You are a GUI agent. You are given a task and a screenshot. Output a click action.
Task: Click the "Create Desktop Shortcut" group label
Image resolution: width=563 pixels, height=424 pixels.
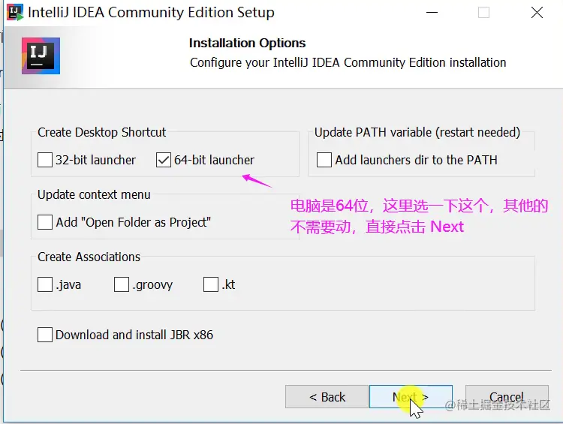101,132
